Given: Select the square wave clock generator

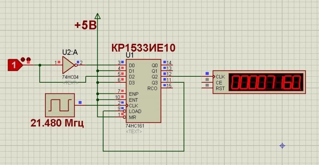Looking at the screenshot, I should coord(59,105).
